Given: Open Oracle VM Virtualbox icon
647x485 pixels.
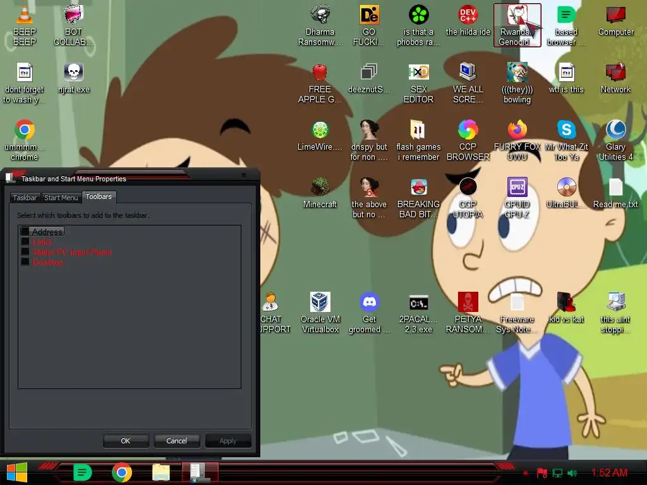Looking at the screenshot, I should point(320,313).
